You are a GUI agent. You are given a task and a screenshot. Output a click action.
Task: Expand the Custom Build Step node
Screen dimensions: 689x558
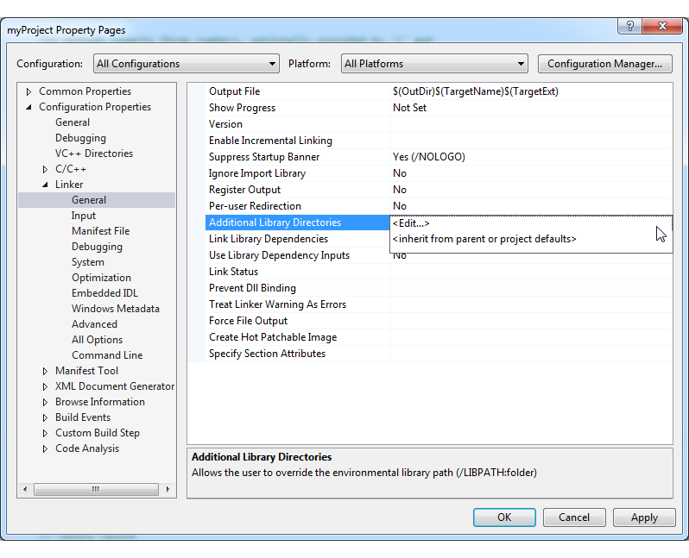pyautogui.click(x=45, y=433)
